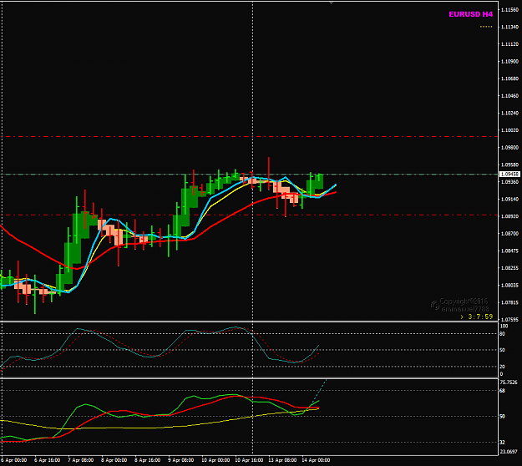Click the 10 Apr 16:00 time label
Image resolution: width=522 pixels, height=466 pixels.
click(249, 460)
